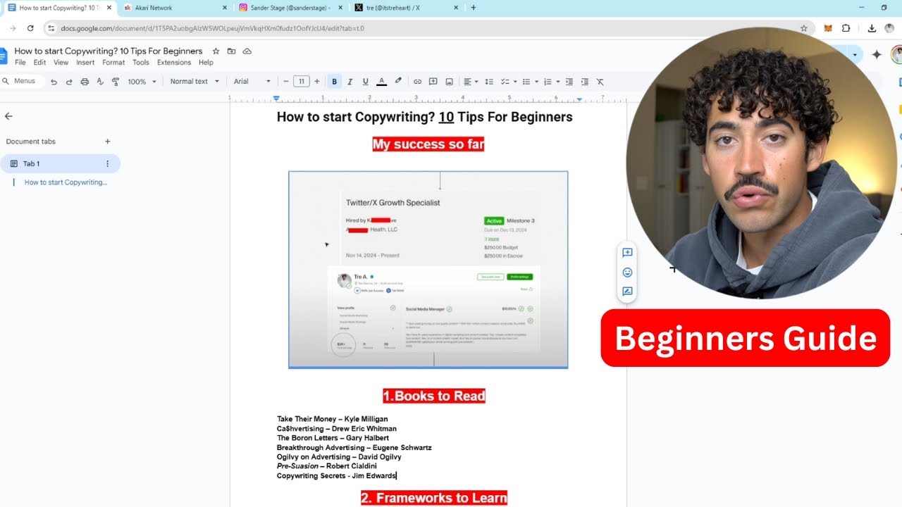Screen dimensions: 902x507
Task: Open a new browser tab
Action: point(474,8)
